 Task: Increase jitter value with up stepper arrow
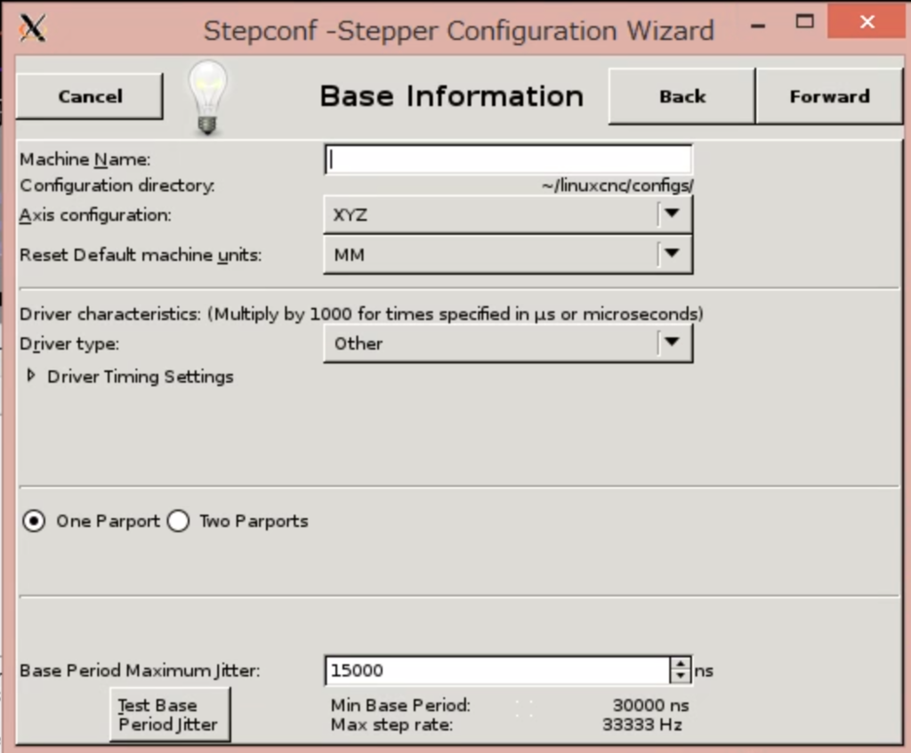click(x=680, y=663)
